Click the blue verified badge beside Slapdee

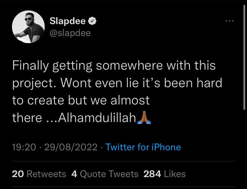(93, 21)
